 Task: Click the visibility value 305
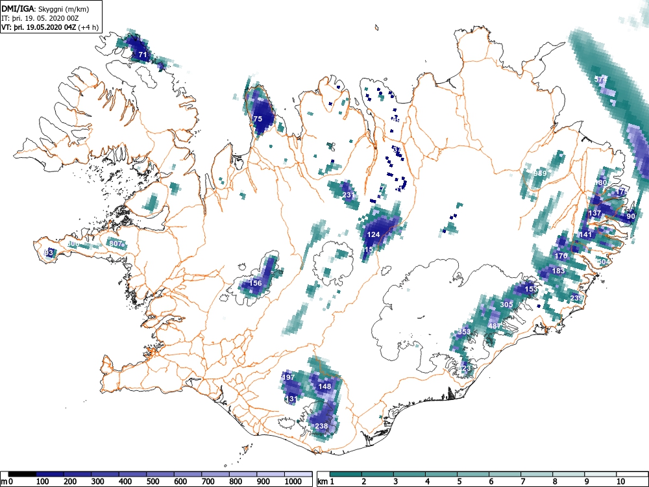point(507,305)
